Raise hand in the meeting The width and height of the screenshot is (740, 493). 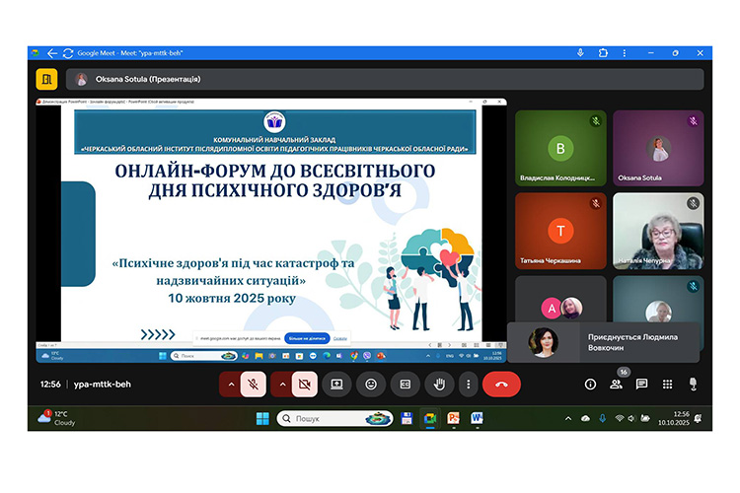439,384
